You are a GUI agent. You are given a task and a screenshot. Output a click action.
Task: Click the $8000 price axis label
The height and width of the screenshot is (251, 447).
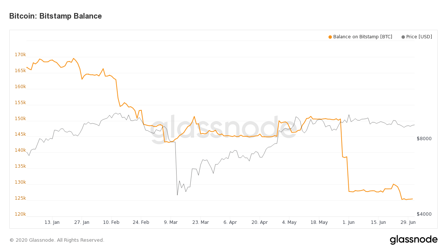tap(424, 139)
